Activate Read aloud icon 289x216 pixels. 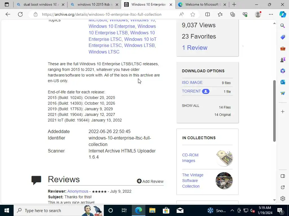(181, 14)
